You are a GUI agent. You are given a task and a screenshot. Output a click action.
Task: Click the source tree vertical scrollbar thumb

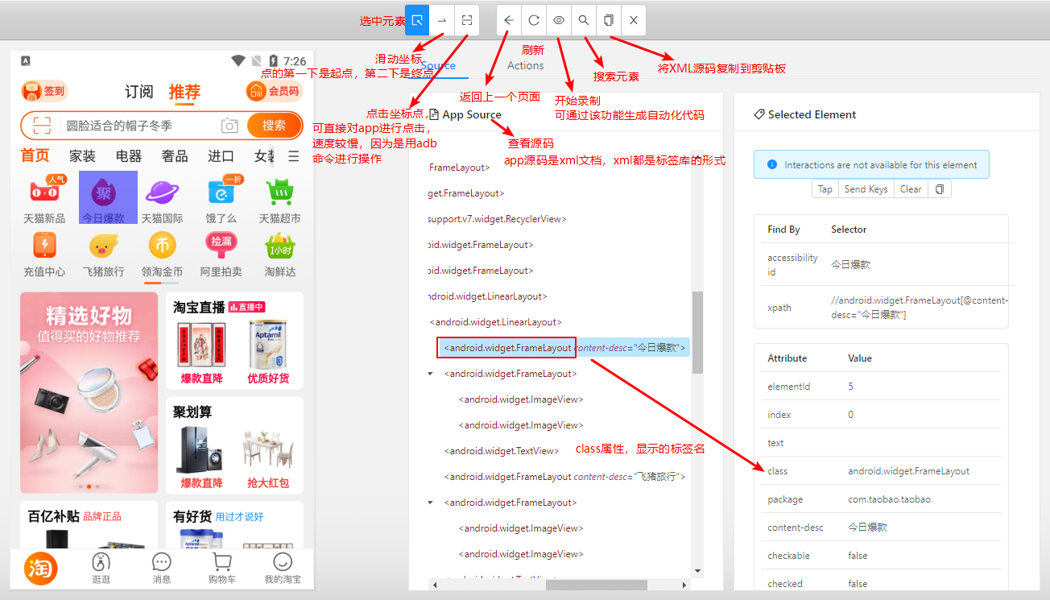697,332
